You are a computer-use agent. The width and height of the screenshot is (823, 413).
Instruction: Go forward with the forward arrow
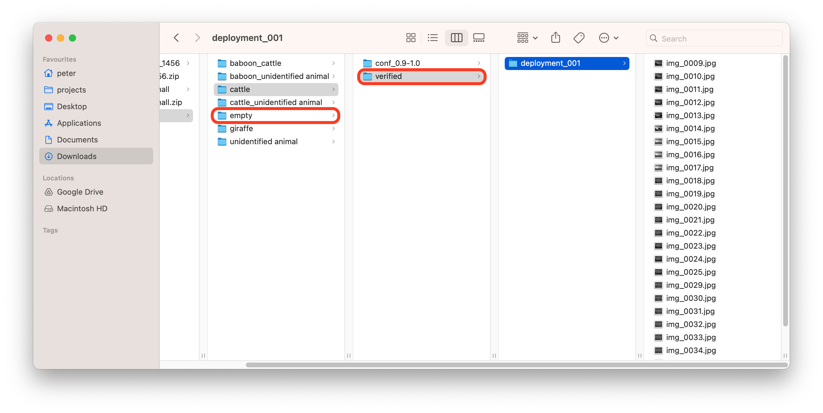pos(197,38)
